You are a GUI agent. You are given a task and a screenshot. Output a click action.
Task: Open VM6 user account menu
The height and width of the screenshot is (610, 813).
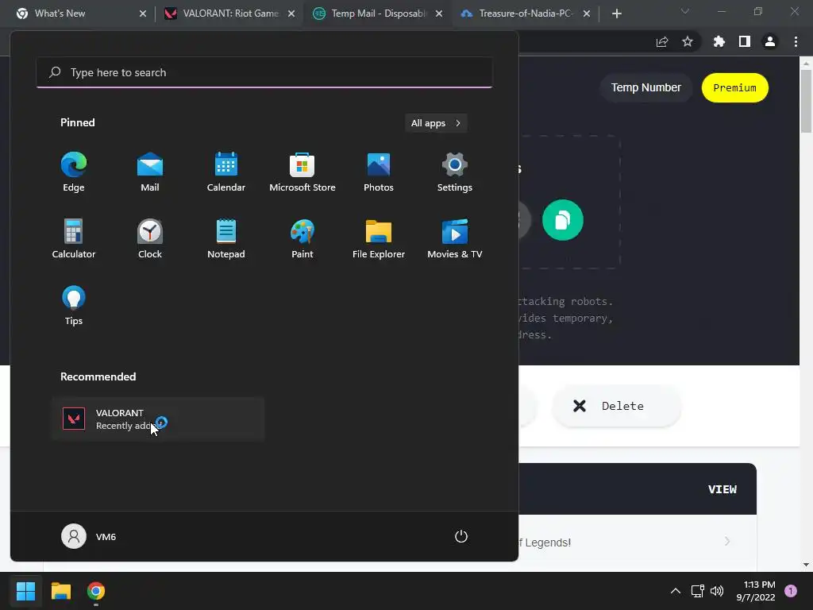point(89,536)
